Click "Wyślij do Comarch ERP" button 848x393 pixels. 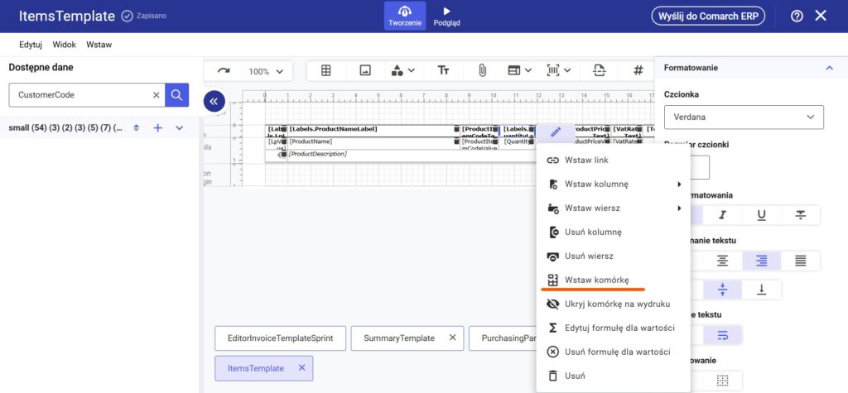click(x=707, y=16)
